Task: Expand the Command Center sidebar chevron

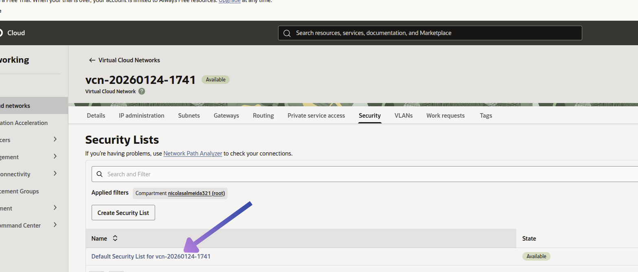Action: [x=55, y=225]
